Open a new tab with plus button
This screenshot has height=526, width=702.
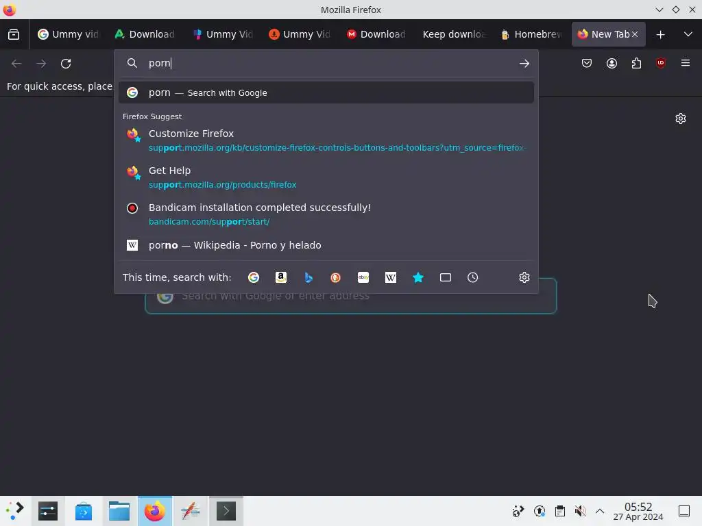tap(660, 34)
